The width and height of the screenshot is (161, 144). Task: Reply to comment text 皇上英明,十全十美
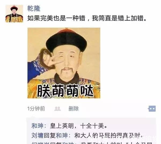click(x=79, y=126)
